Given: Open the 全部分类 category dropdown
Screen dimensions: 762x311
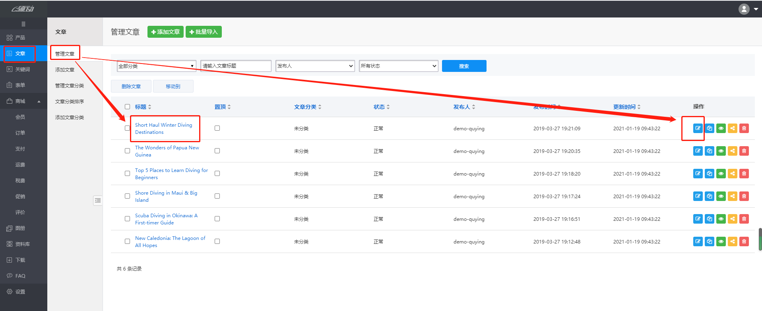Looking at the screenshot, I should (x=156, y=66).
